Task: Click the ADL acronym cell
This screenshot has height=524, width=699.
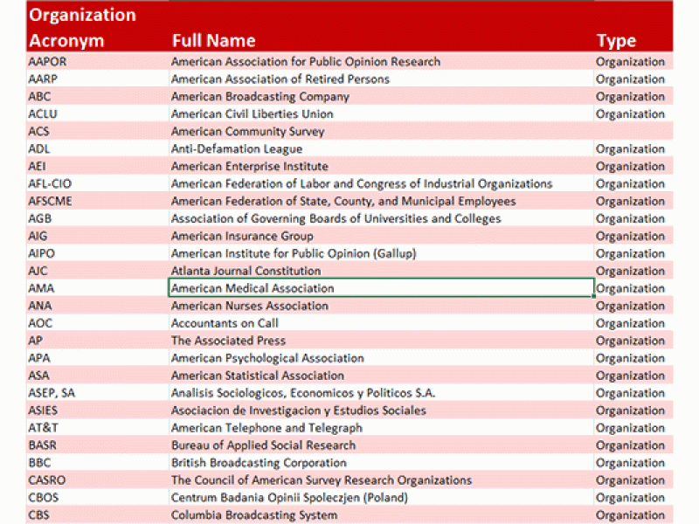Action: tap(97, 148)
